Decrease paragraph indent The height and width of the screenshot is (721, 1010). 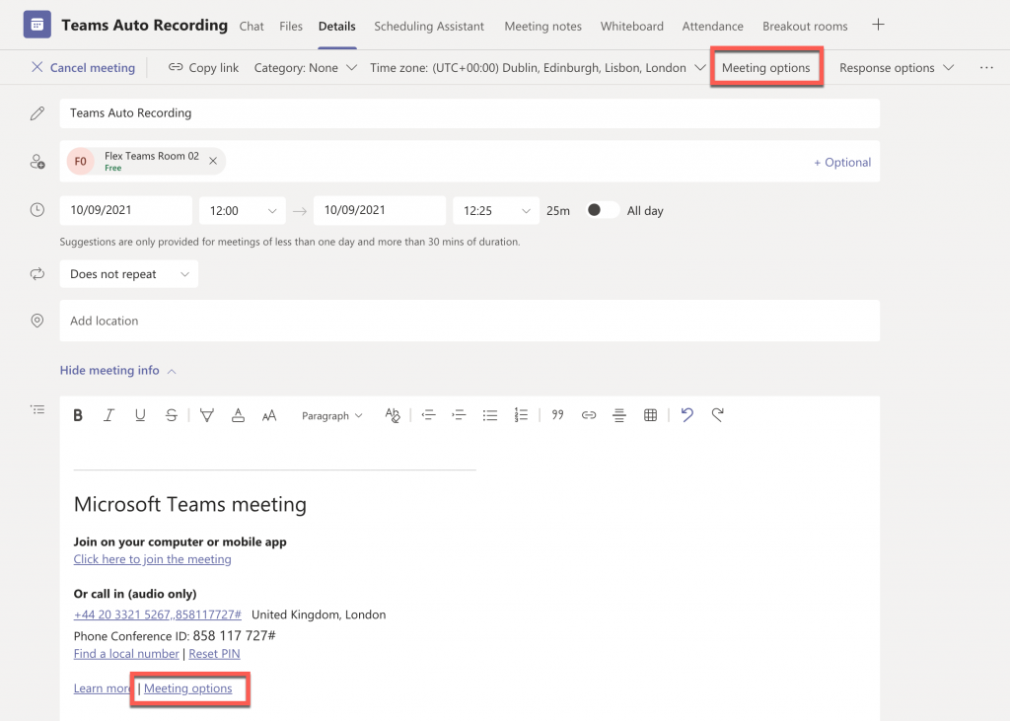428,415
